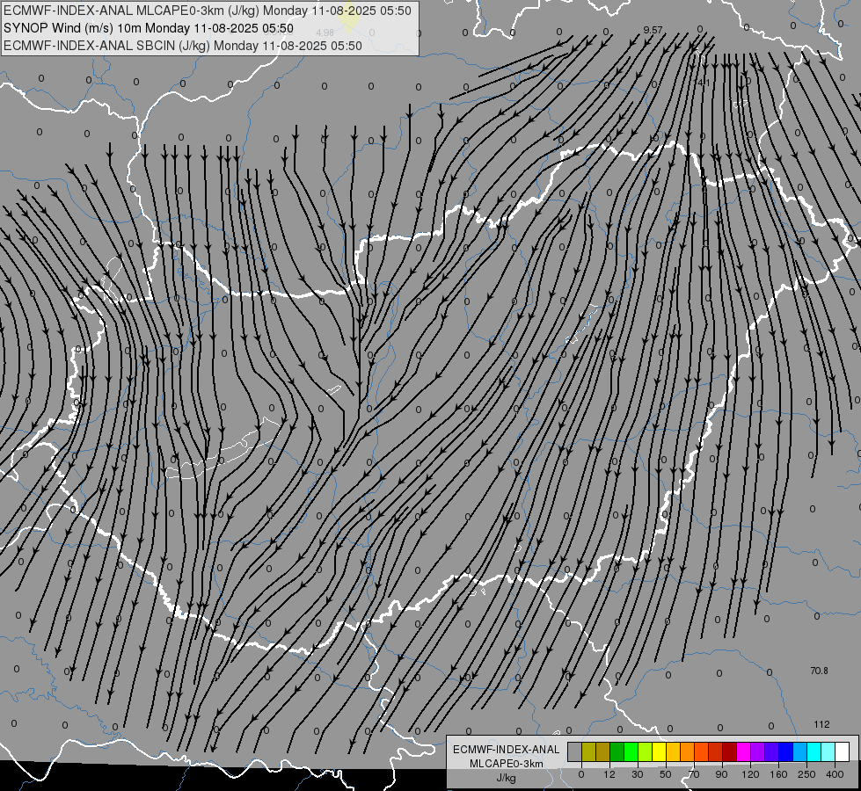
Task: Click the legend scale label 160
Action: click(x=778, y=774)
